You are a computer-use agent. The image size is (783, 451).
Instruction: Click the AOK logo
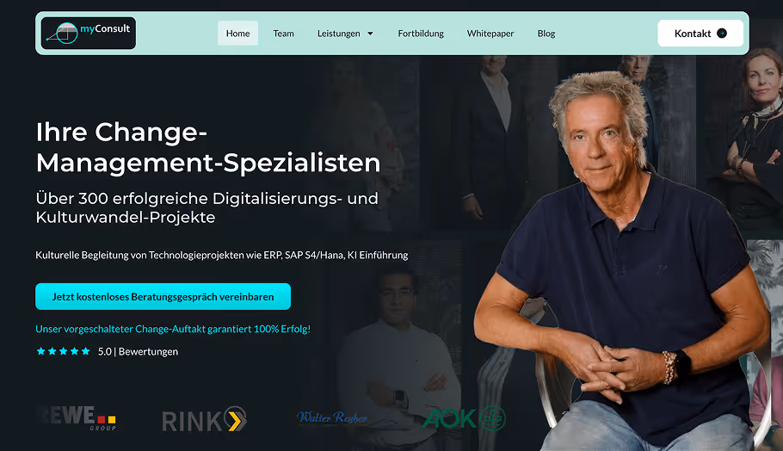pyautogui.click(x=464, y=418)
